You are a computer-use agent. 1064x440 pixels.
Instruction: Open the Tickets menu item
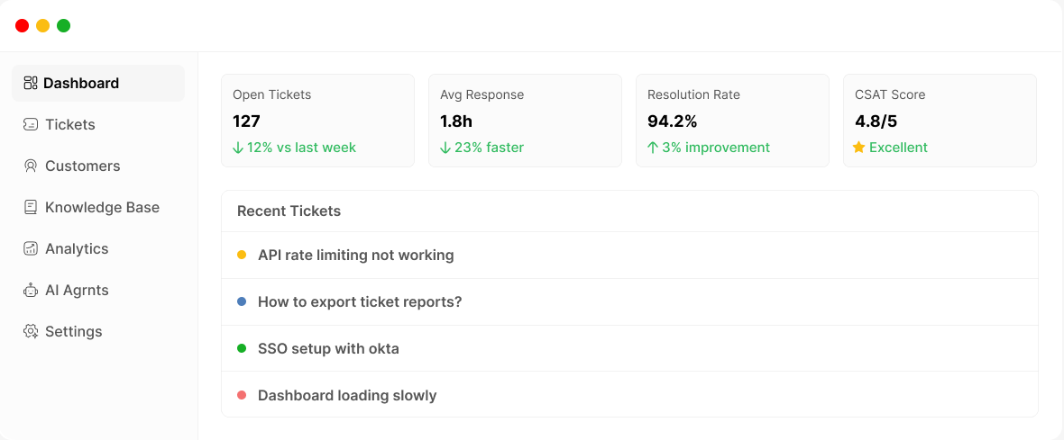point(70,124)
